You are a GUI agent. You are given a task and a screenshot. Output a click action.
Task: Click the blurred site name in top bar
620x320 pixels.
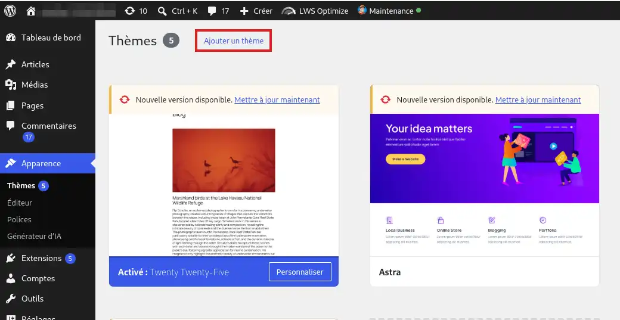79,11
